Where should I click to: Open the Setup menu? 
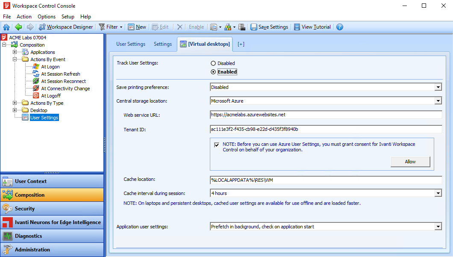[x=68, y=17]
